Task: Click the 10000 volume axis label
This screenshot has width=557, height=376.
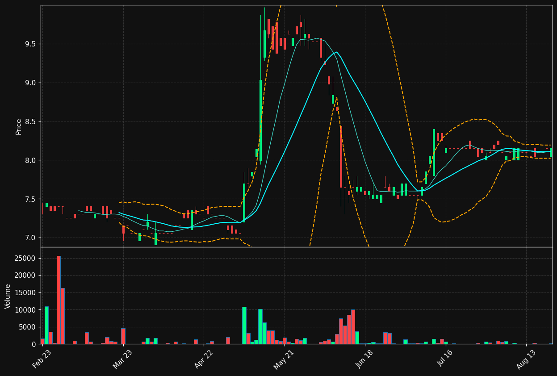Action: point(25,310)
